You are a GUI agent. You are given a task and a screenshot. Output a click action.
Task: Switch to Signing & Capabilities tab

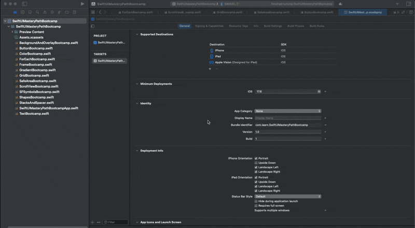point(209,26)
